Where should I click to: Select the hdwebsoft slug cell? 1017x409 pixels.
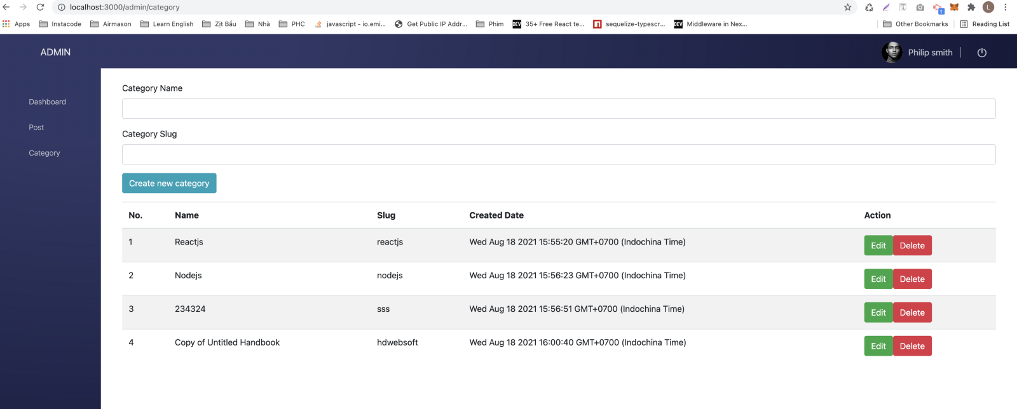coord(397,342)
